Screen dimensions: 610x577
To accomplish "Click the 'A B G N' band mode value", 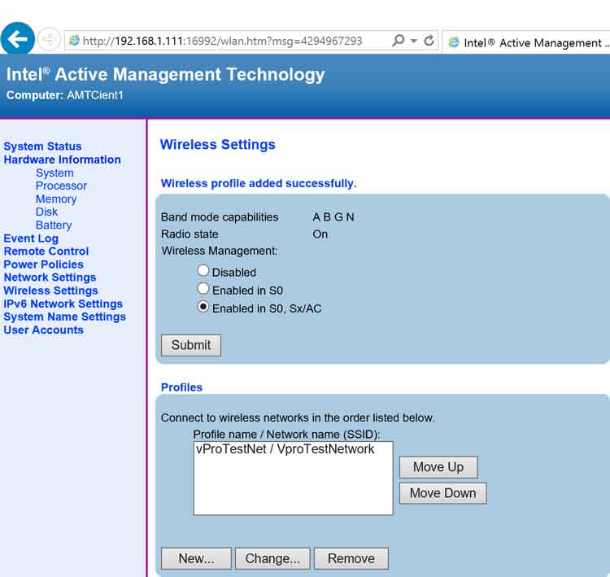I will pos(333,216).
